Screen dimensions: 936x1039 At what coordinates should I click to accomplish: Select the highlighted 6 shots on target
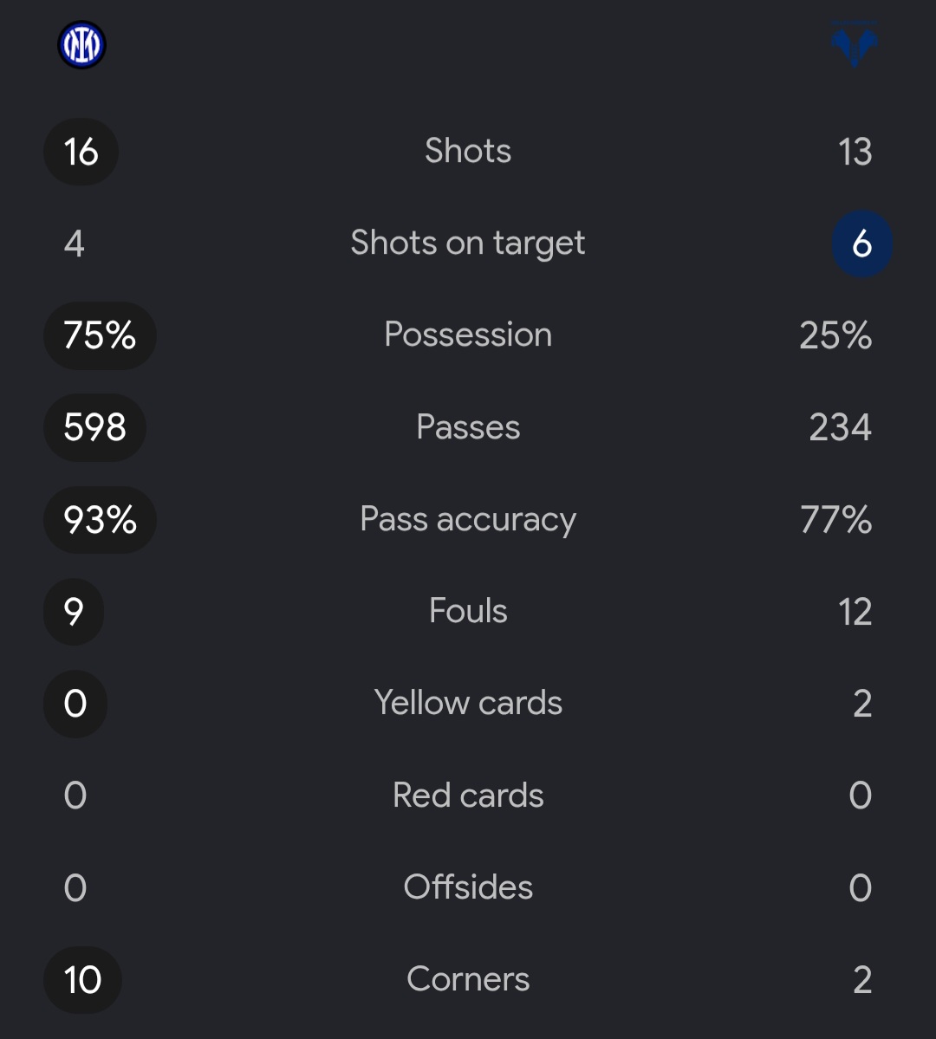tap(861, 244)
